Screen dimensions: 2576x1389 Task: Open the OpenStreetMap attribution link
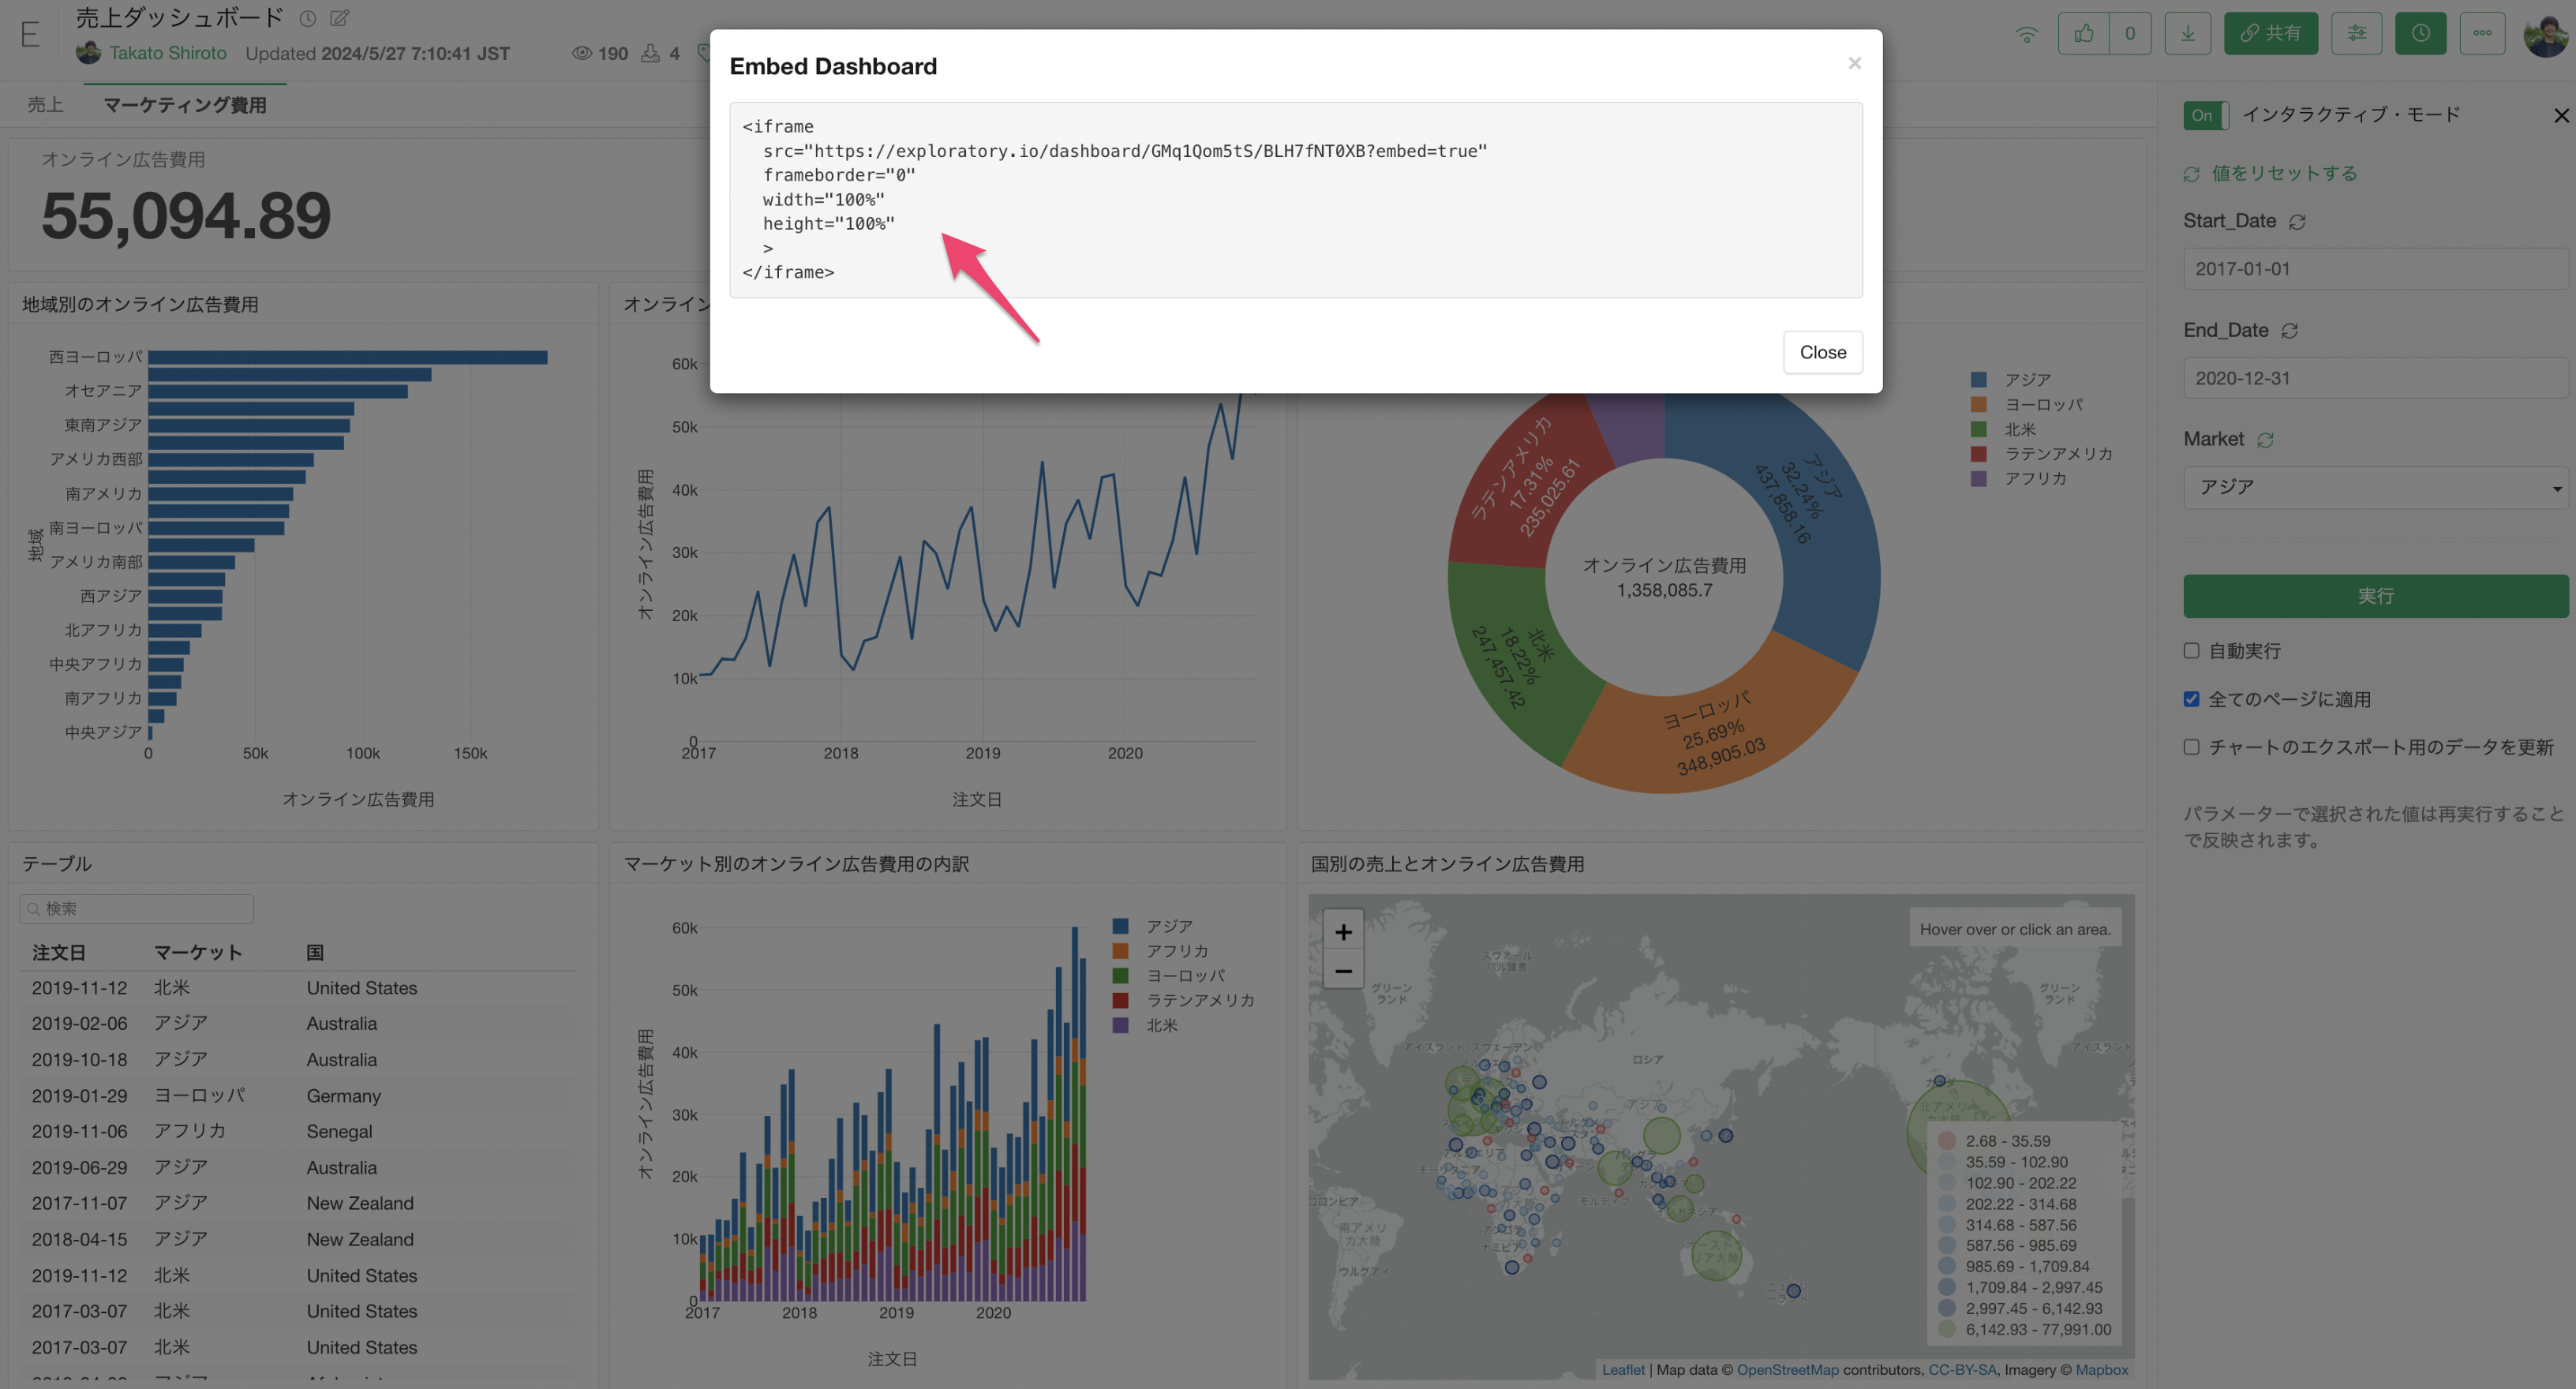pos(1787,1369)
